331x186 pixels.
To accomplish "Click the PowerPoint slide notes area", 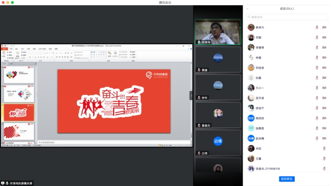I will [x=114, y=143].
